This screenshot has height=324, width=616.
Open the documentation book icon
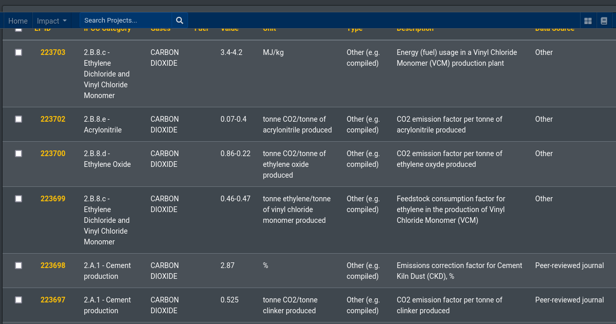click(x=604, y=20)
